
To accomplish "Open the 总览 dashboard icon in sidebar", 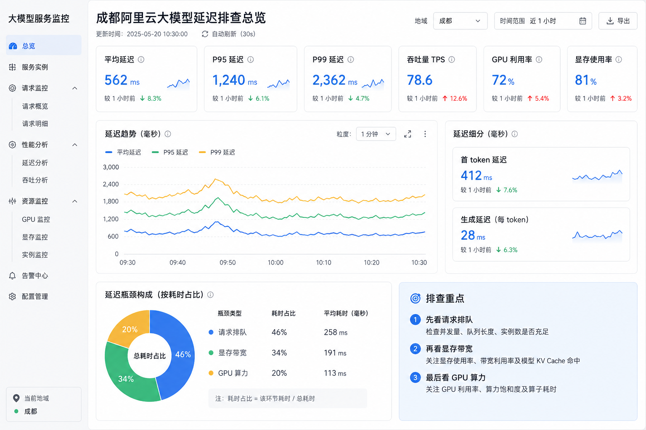I will [13, 46].
